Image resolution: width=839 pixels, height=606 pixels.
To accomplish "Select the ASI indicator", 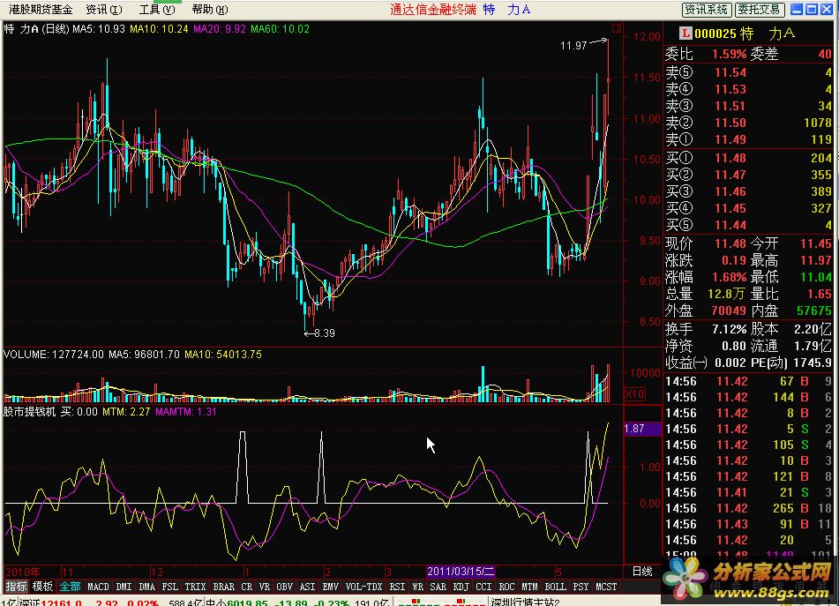I will pyautogui.click(x=307, y=587).
